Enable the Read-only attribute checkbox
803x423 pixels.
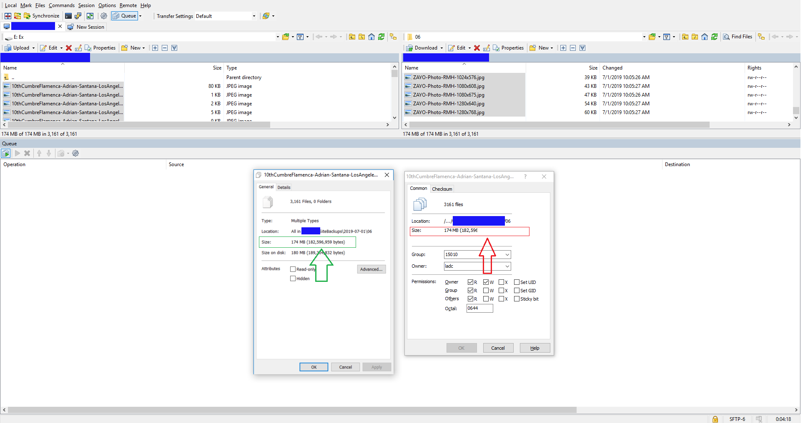coord(293,269)
